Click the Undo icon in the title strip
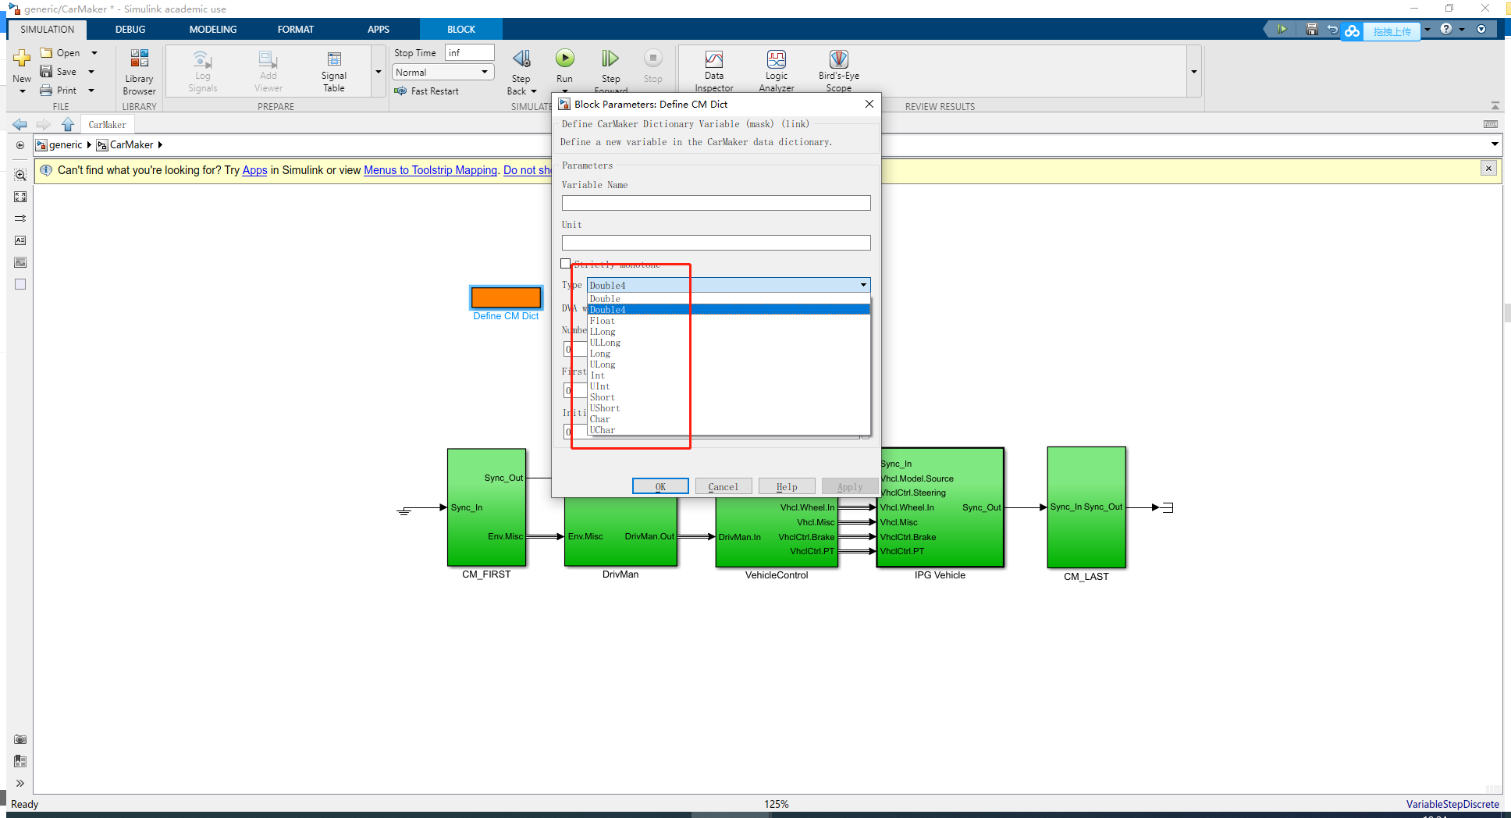Screen dimensions: 1511x818 (x=1332, y=30)
